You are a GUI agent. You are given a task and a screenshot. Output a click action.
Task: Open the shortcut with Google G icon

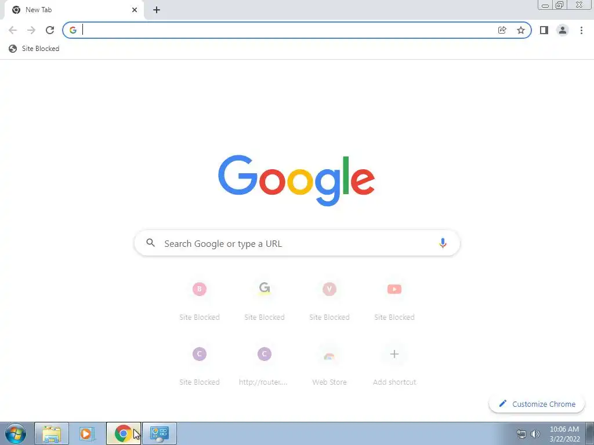click(x=265, y=301)
